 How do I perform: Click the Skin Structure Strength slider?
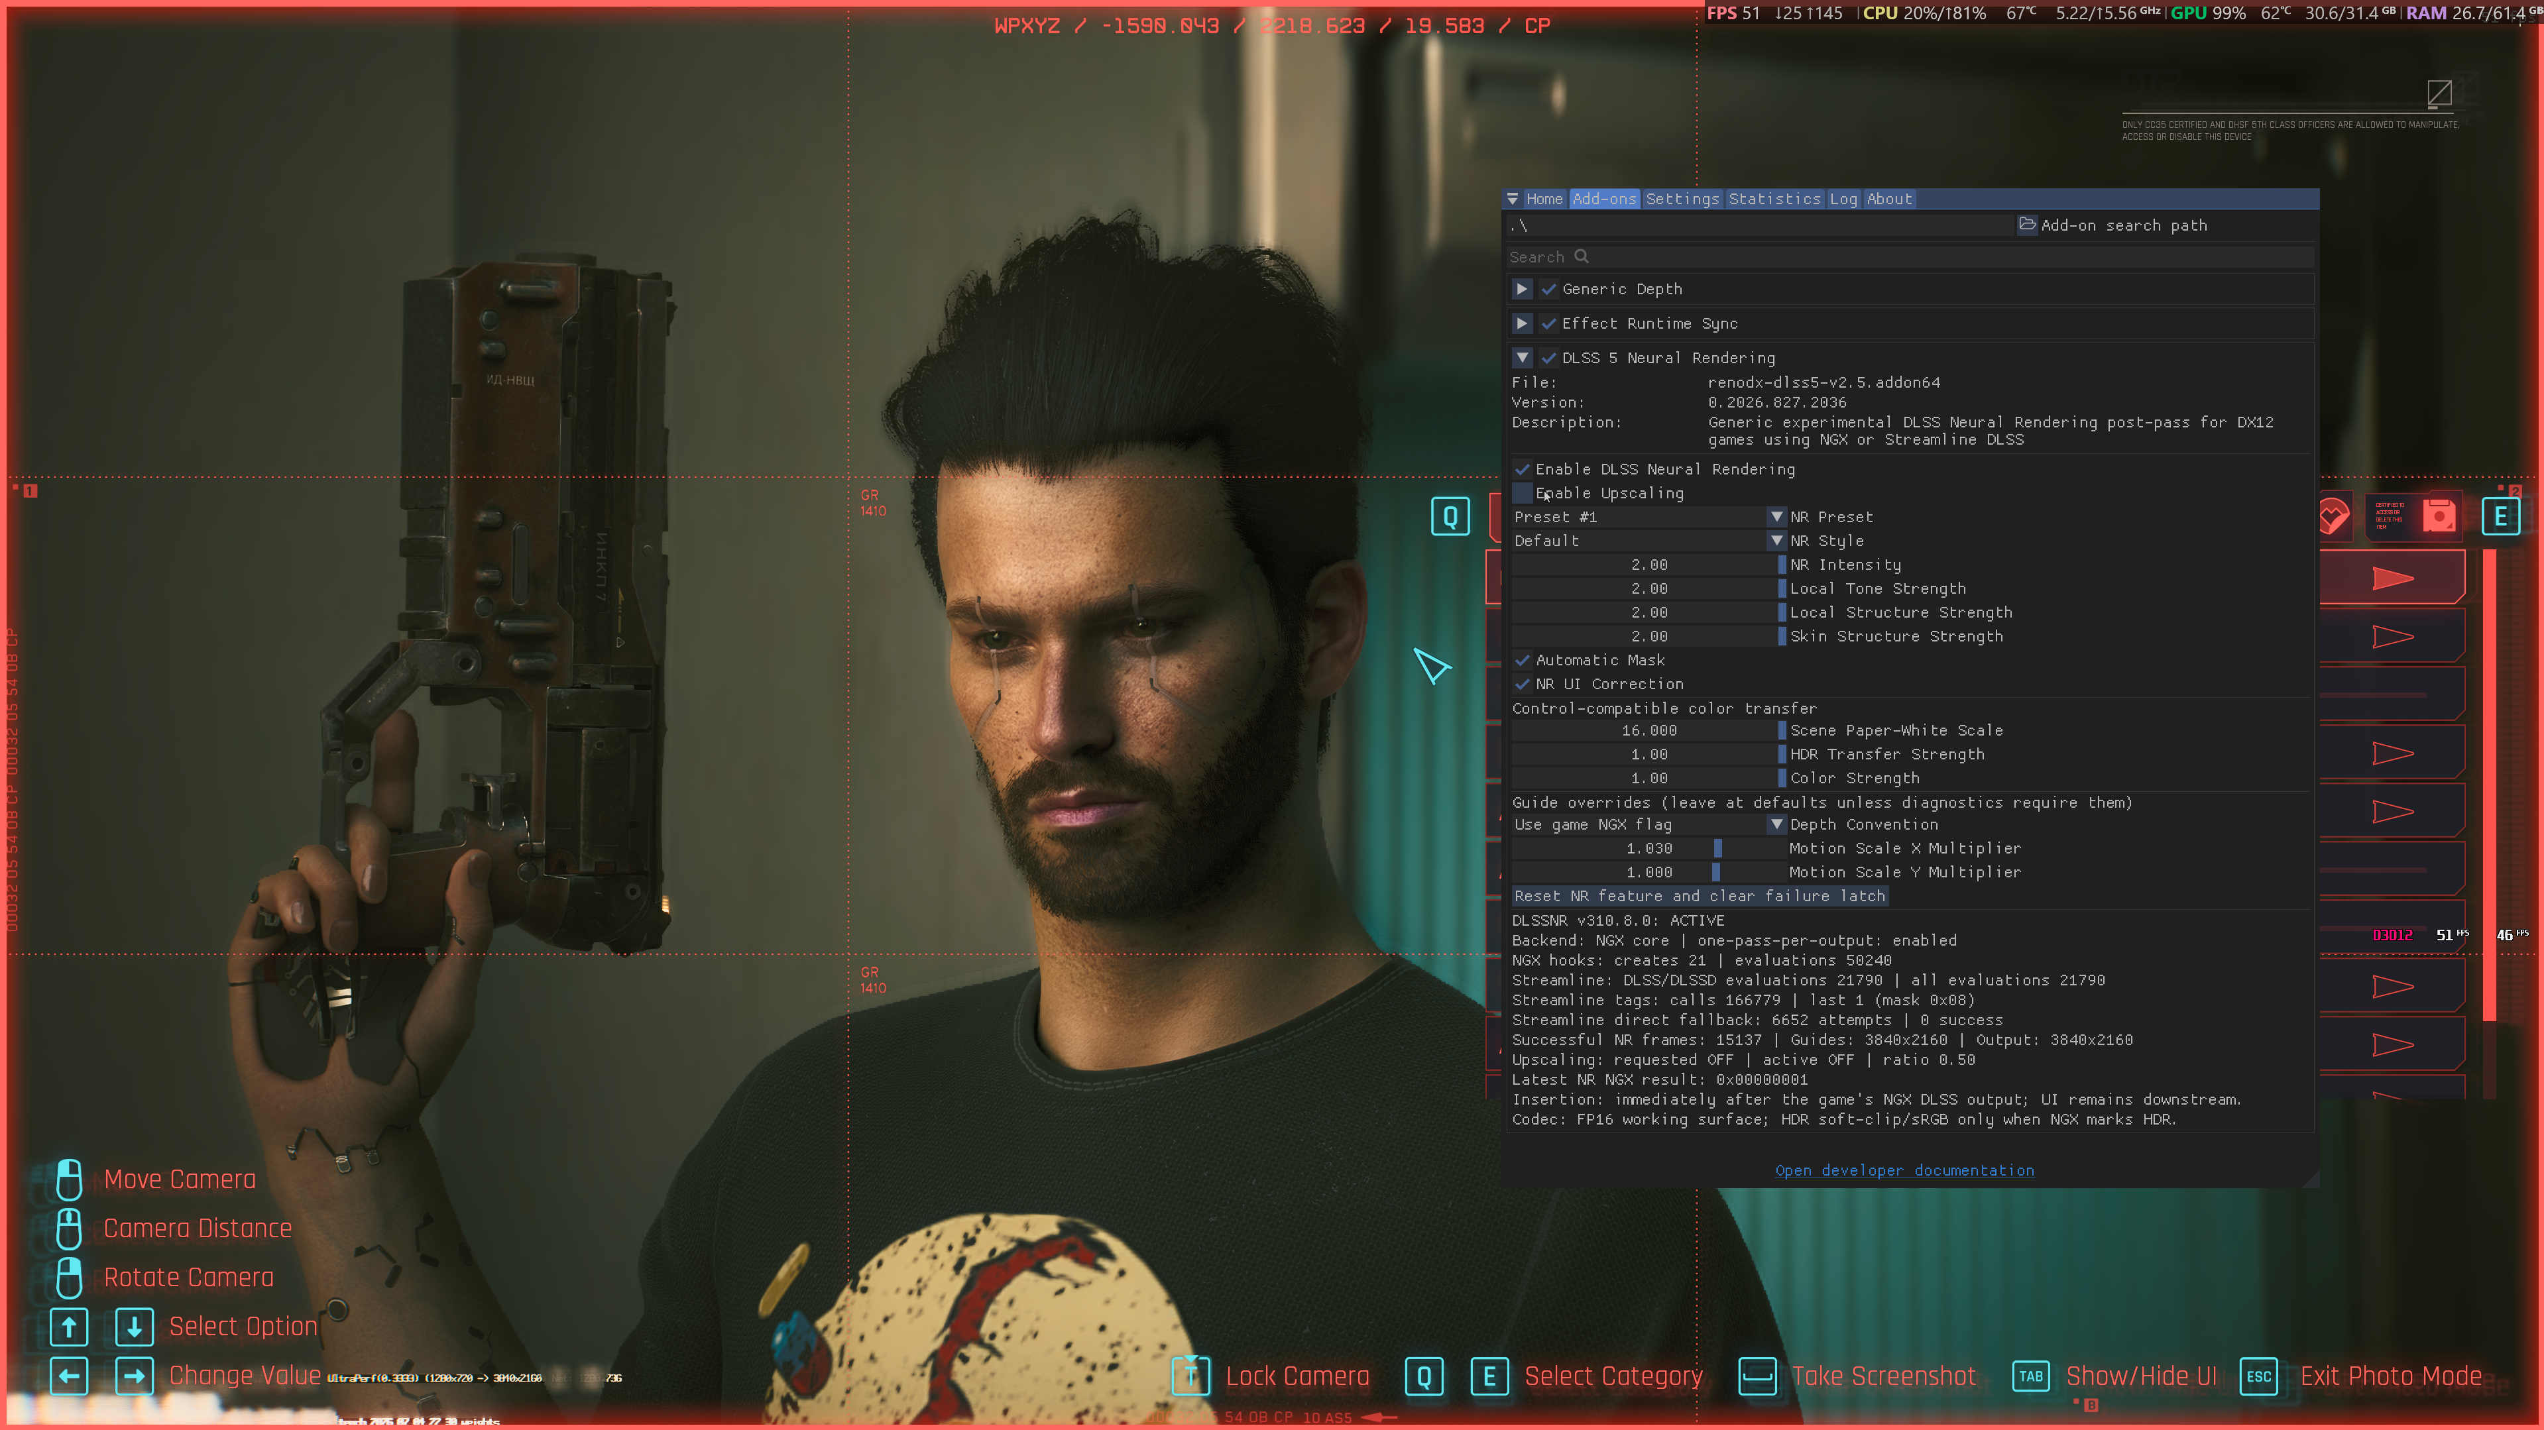point(1648,636)
